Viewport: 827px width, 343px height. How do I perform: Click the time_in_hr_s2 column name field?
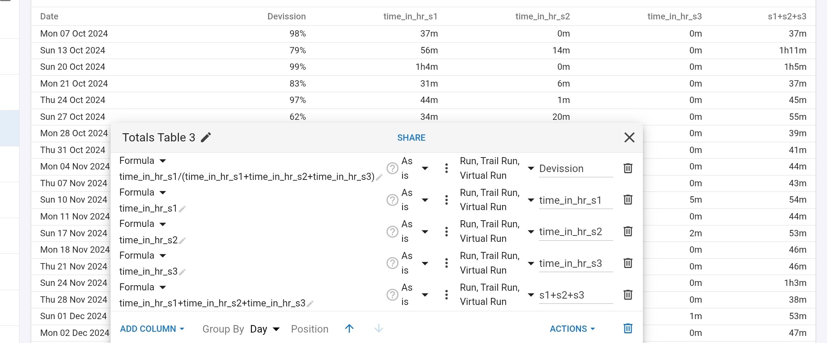pos(575,232)
